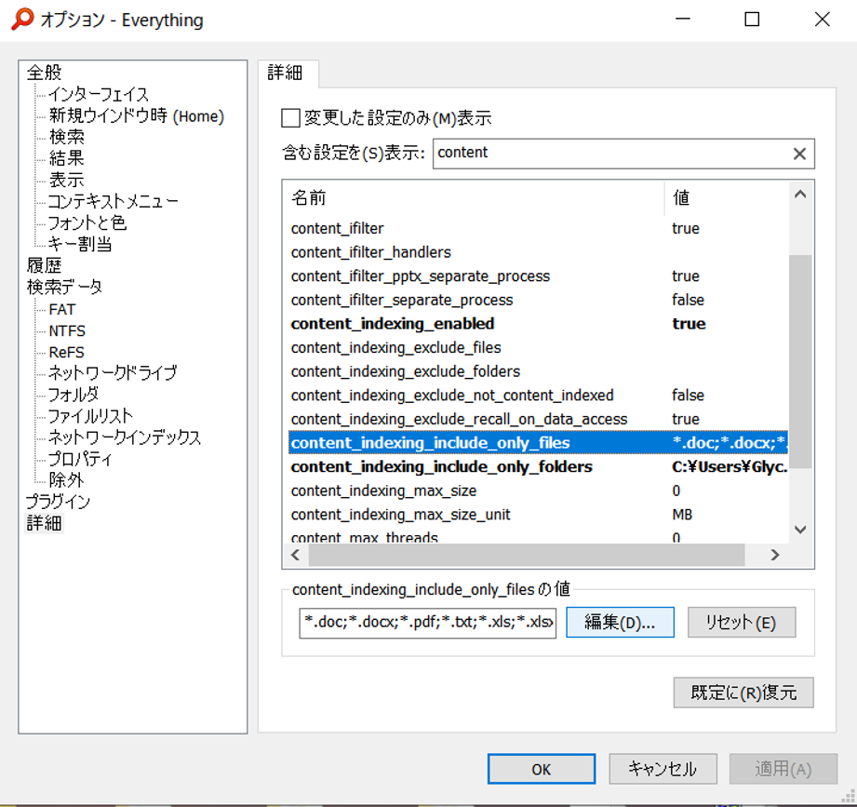This screenshot has height=807, width=857.
Task: Click the 編集(D)... button
Action: point(620,622)
